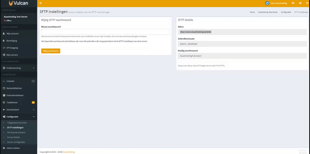Screen dimensions: 310x154
Task: Click Configuratie breadcrumb link
Action: point(286,12)
